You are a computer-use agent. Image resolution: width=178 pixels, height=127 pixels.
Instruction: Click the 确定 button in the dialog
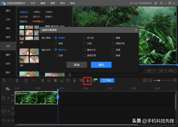101,65
